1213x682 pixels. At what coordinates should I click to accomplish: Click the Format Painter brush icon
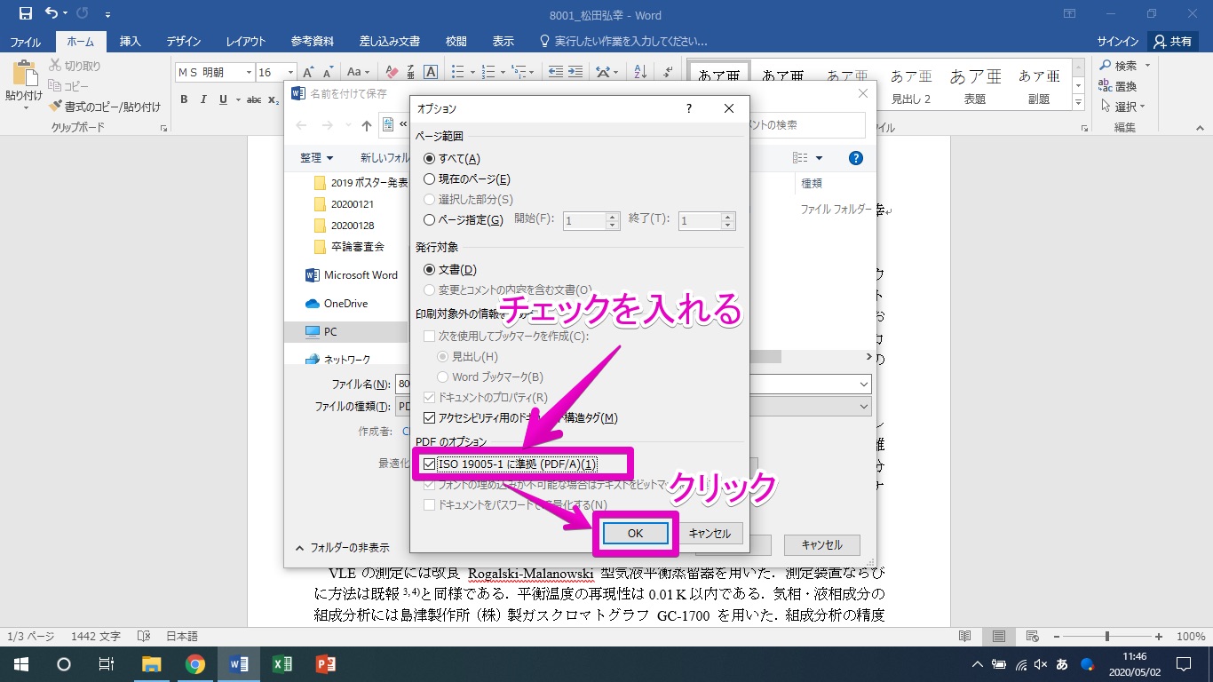point(56,107)
